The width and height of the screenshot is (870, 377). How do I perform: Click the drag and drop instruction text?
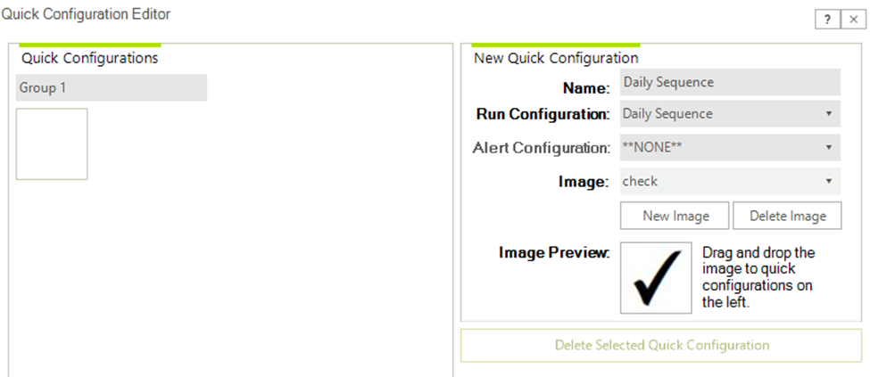point(758,277)
